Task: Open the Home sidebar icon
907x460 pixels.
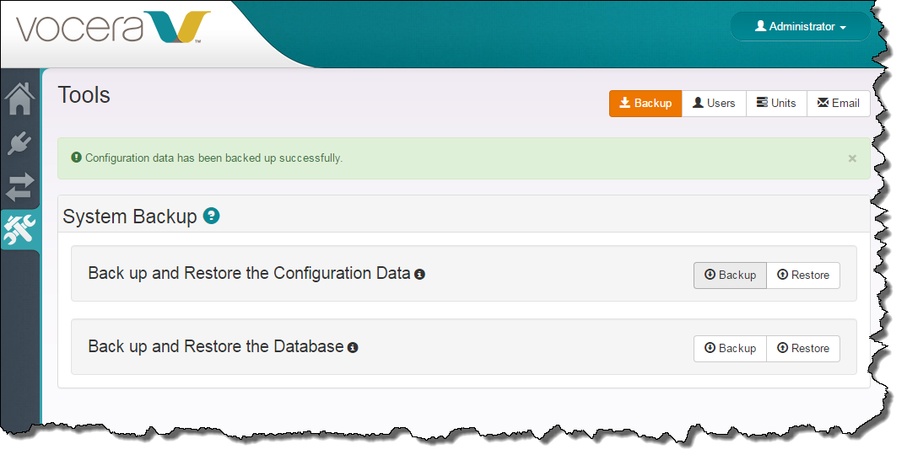Action: click(x=19, y=99)
